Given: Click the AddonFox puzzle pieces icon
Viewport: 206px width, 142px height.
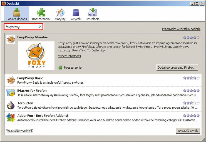Looking at the screenshot, I should (x=11, y=118).
